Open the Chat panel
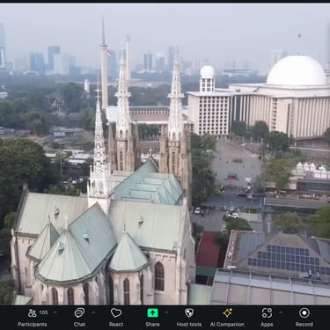 (x=79, y=318)
